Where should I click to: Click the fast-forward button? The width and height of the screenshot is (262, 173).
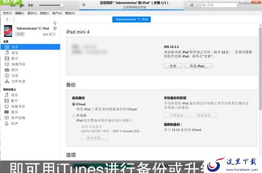31,5
